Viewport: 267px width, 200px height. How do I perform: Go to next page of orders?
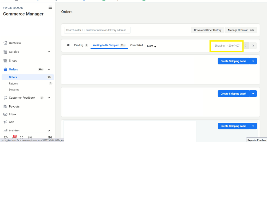click(253, 46)
